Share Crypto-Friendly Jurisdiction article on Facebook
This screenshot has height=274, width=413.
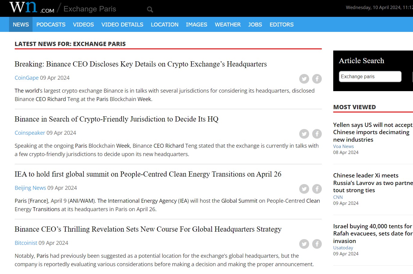click(x=317, y=134)
